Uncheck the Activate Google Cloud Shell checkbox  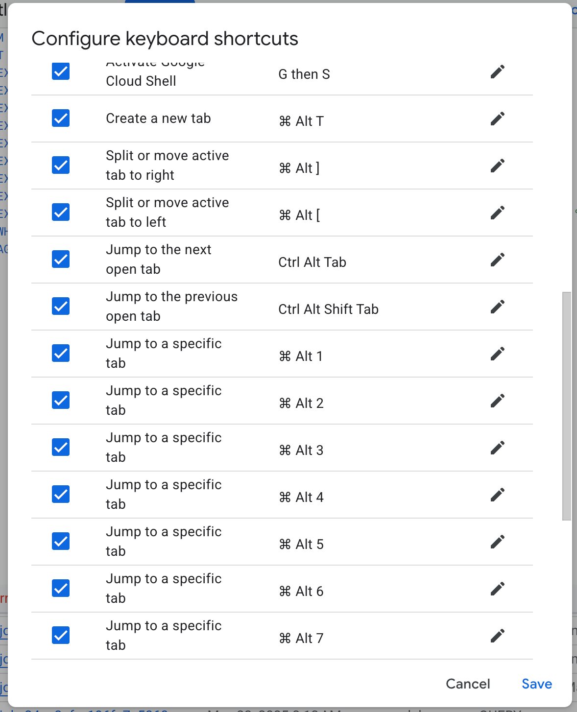click(x=61, y=71)
